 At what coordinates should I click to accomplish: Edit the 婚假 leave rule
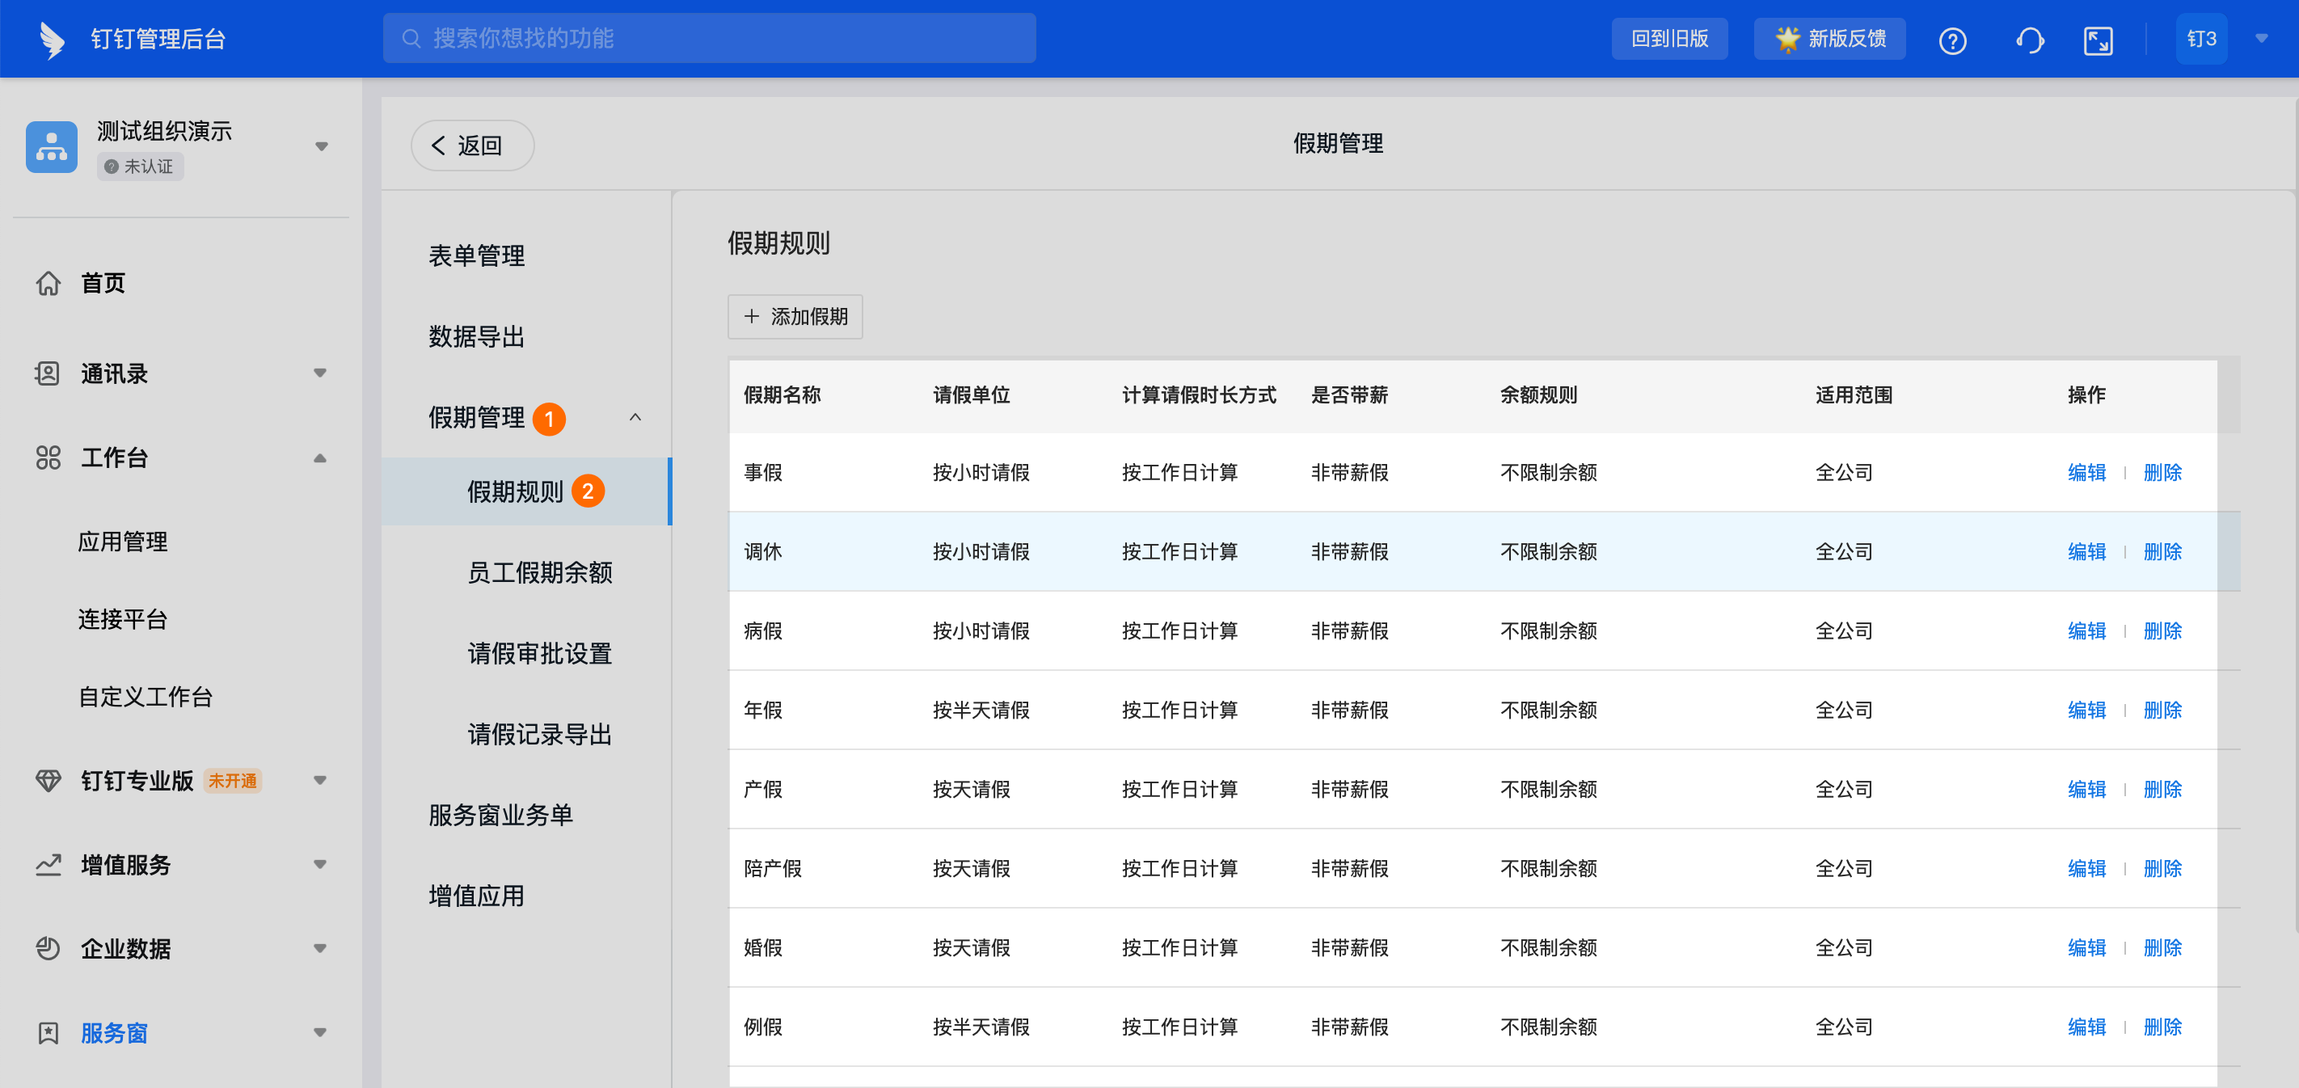(x=2086, y=947)
